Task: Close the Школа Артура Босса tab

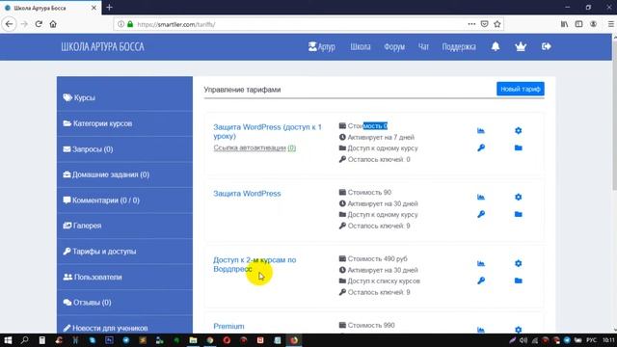Action: [x=94, y=8]
